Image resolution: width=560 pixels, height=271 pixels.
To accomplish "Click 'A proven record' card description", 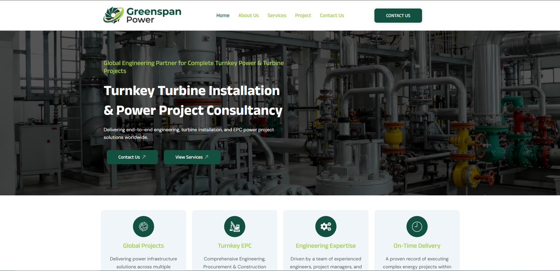I will click(x=417, y=263).
